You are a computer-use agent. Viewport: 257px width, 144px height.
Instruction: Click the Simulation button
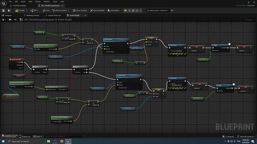pos(114,10)
